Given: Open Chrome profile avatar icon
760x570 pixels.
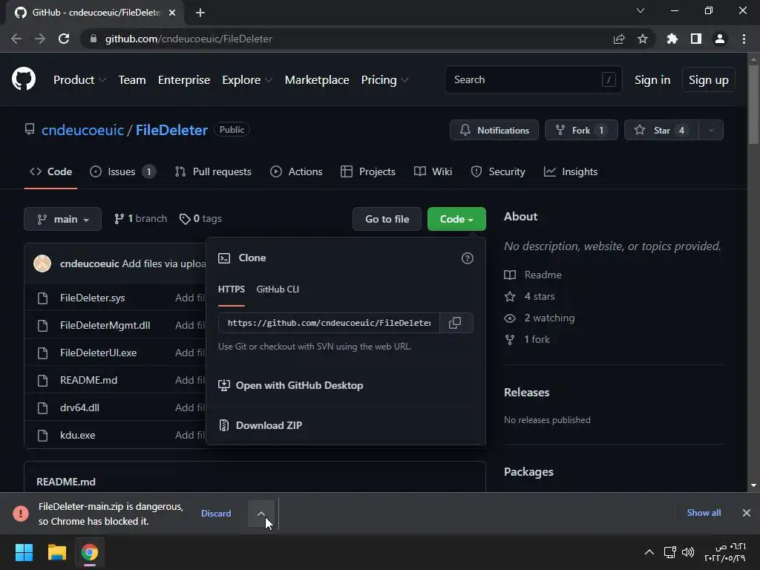Looking at the screenshot, I should (x=720, y=39).
